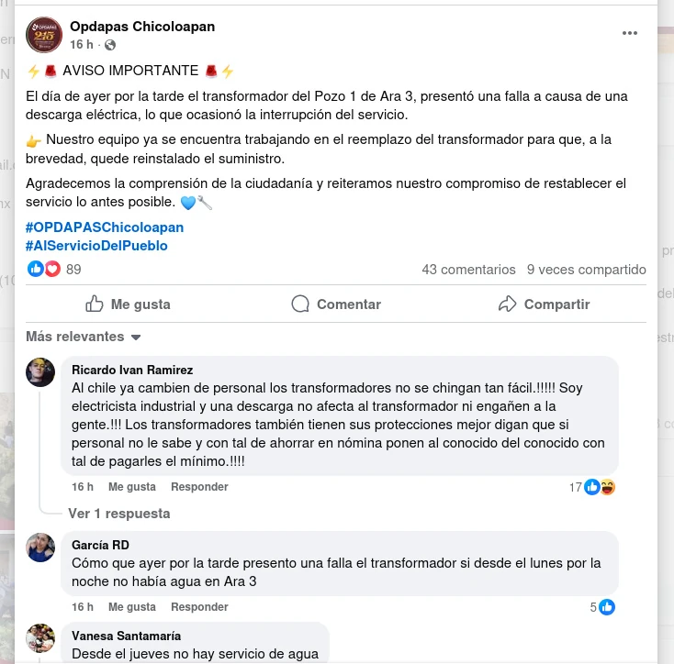Expand the Más relevantes sorting dropdown
The height and width of the screenshot is (664, 674).
point(84,337)
